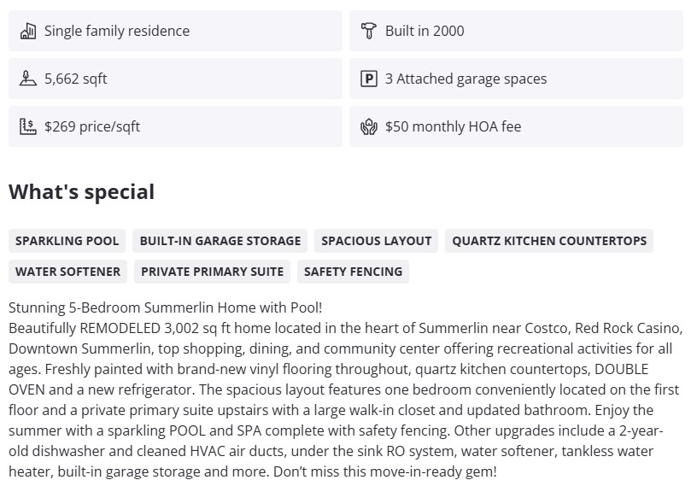Click the hammer icon next to Built in 2000
Viewport: 697px width, 480px height.
369,32
